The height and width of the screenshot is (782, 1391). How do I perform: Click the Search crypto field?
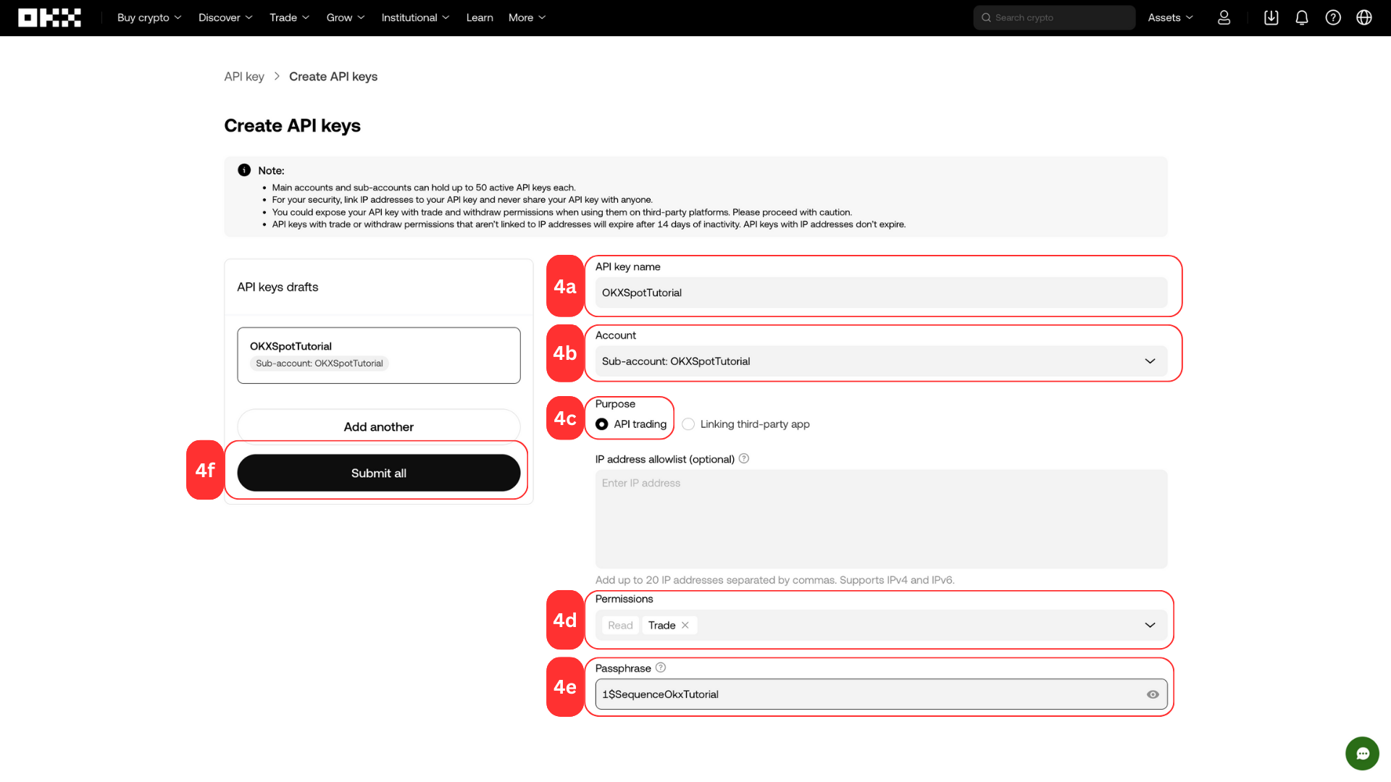(x=1054, y=17)
